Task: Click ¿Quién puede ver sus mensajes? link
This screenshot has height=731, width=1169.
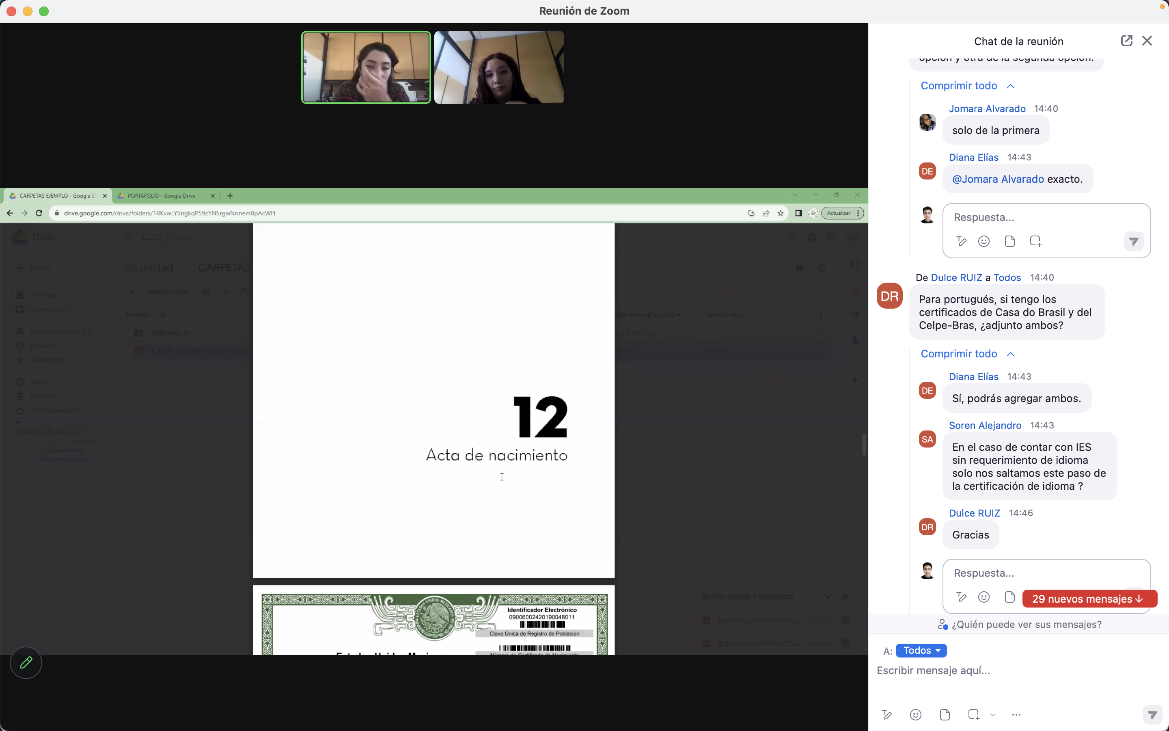Action: [1026, 625]
